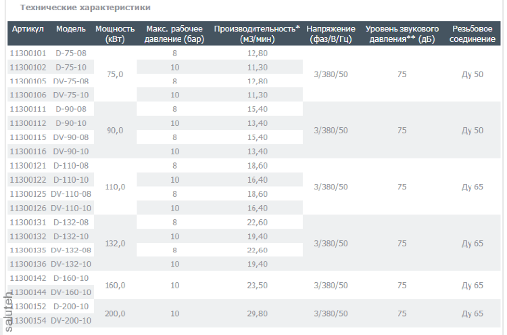507x335 pixels.
Task: Select the 'Напряжение (фаз/В/Гц)' column header
Action: 331,34
